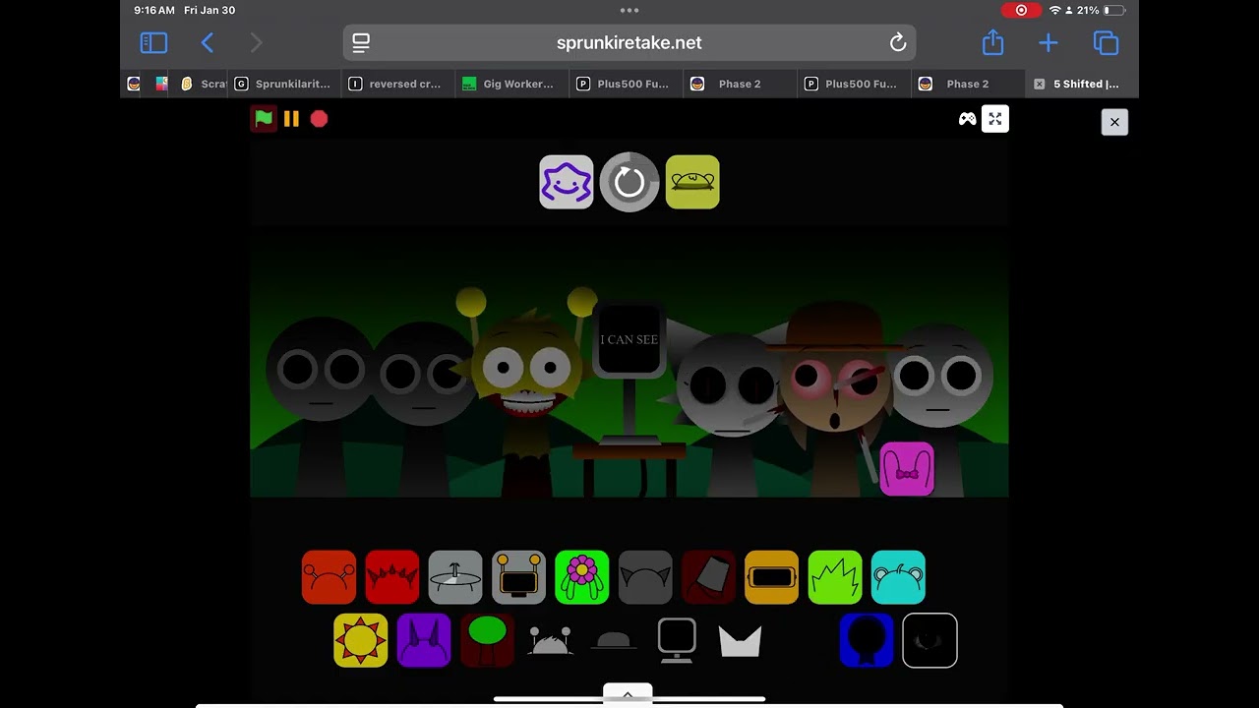
Task: Pick the used gray bowler hat icon
Action: tap(614, 641)
